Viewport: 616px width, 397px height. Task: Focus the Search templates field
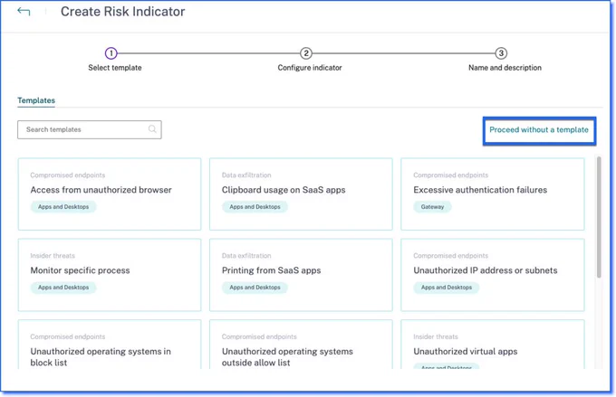pos(90,129)
